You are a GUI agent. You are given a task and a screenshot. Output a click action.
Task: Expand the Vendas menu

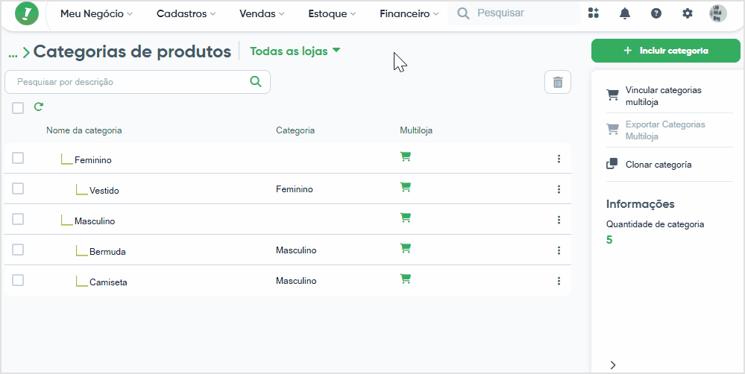(x=262, y=13)
